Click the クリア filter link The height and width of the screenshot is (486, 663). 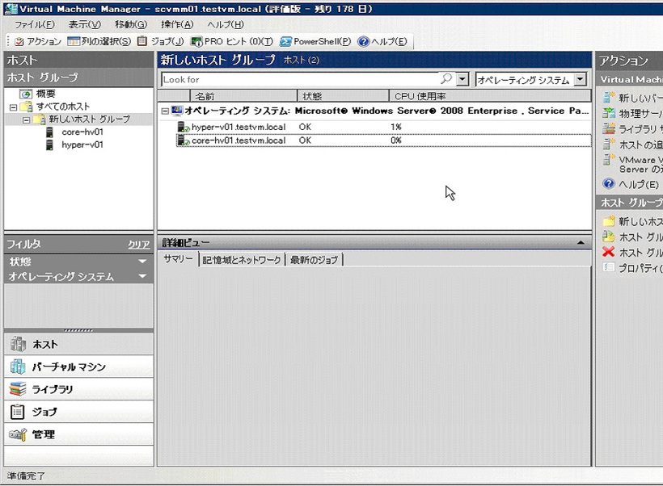pos(138,244)
